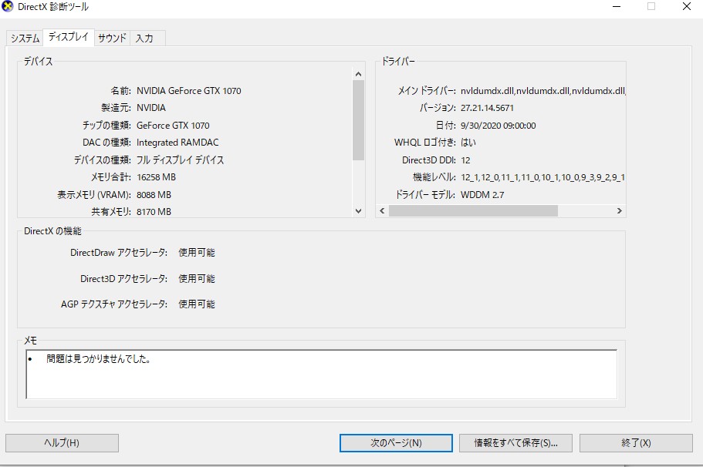
Task: Switch to the ディスプレイ tab
Action: (x=69, y=36)
